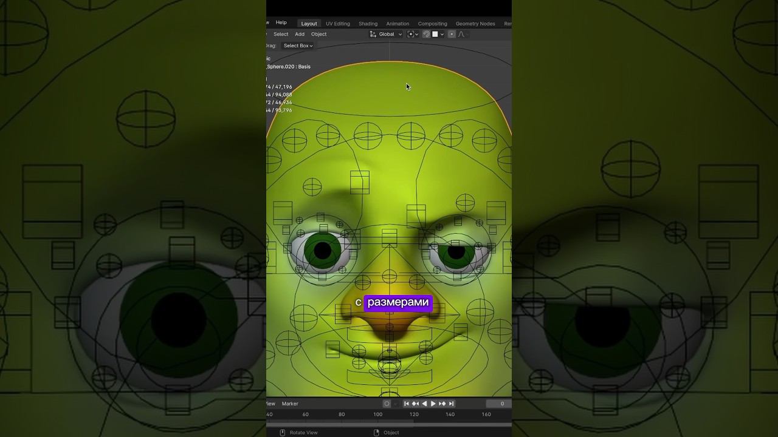
Task: Switch to the Compositing workspace tab
Action: pos(432,24)
